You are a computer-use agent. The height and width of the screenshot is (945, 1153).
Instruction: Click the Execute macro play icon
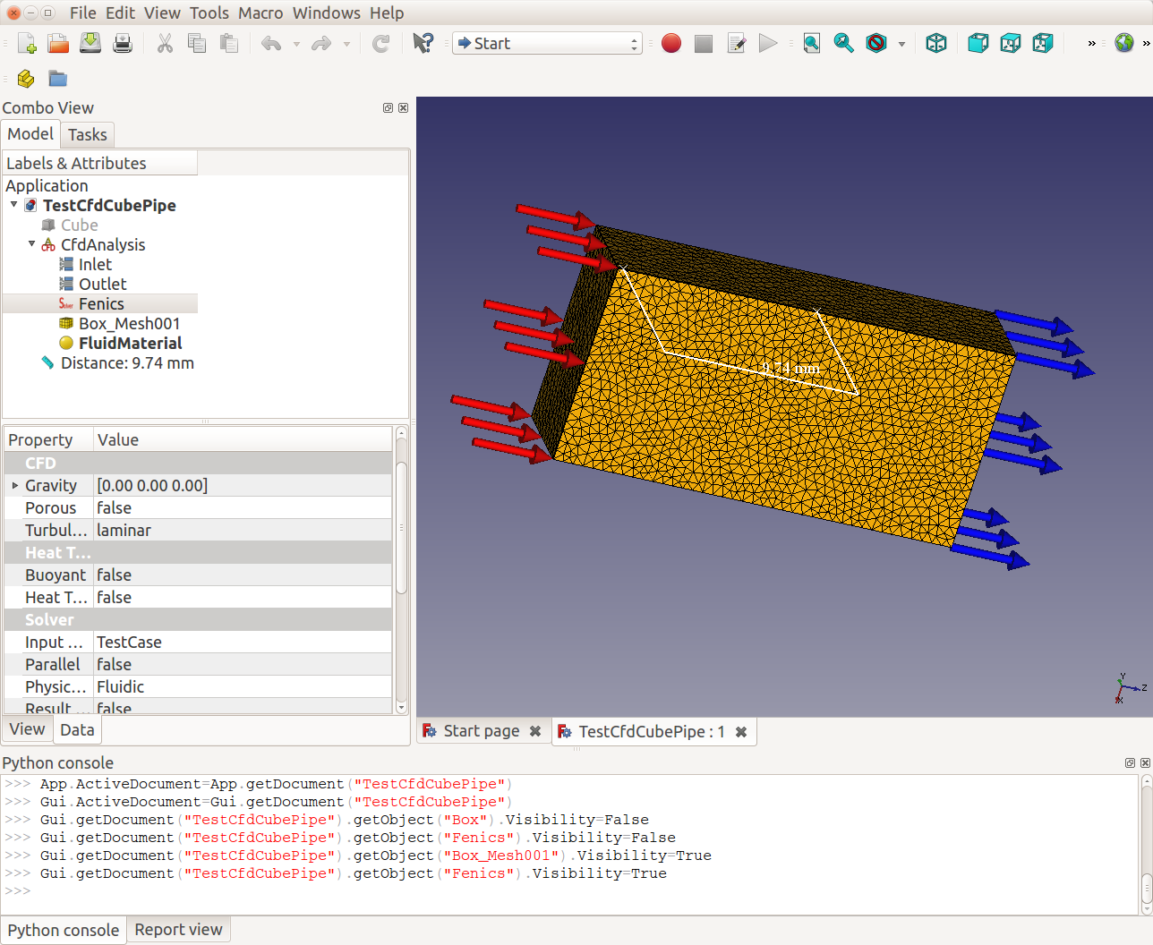coord(767,43)
